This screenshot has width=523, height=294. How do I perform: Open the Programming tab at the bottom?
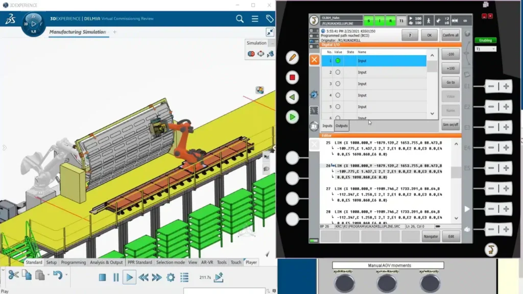(73, 262)
